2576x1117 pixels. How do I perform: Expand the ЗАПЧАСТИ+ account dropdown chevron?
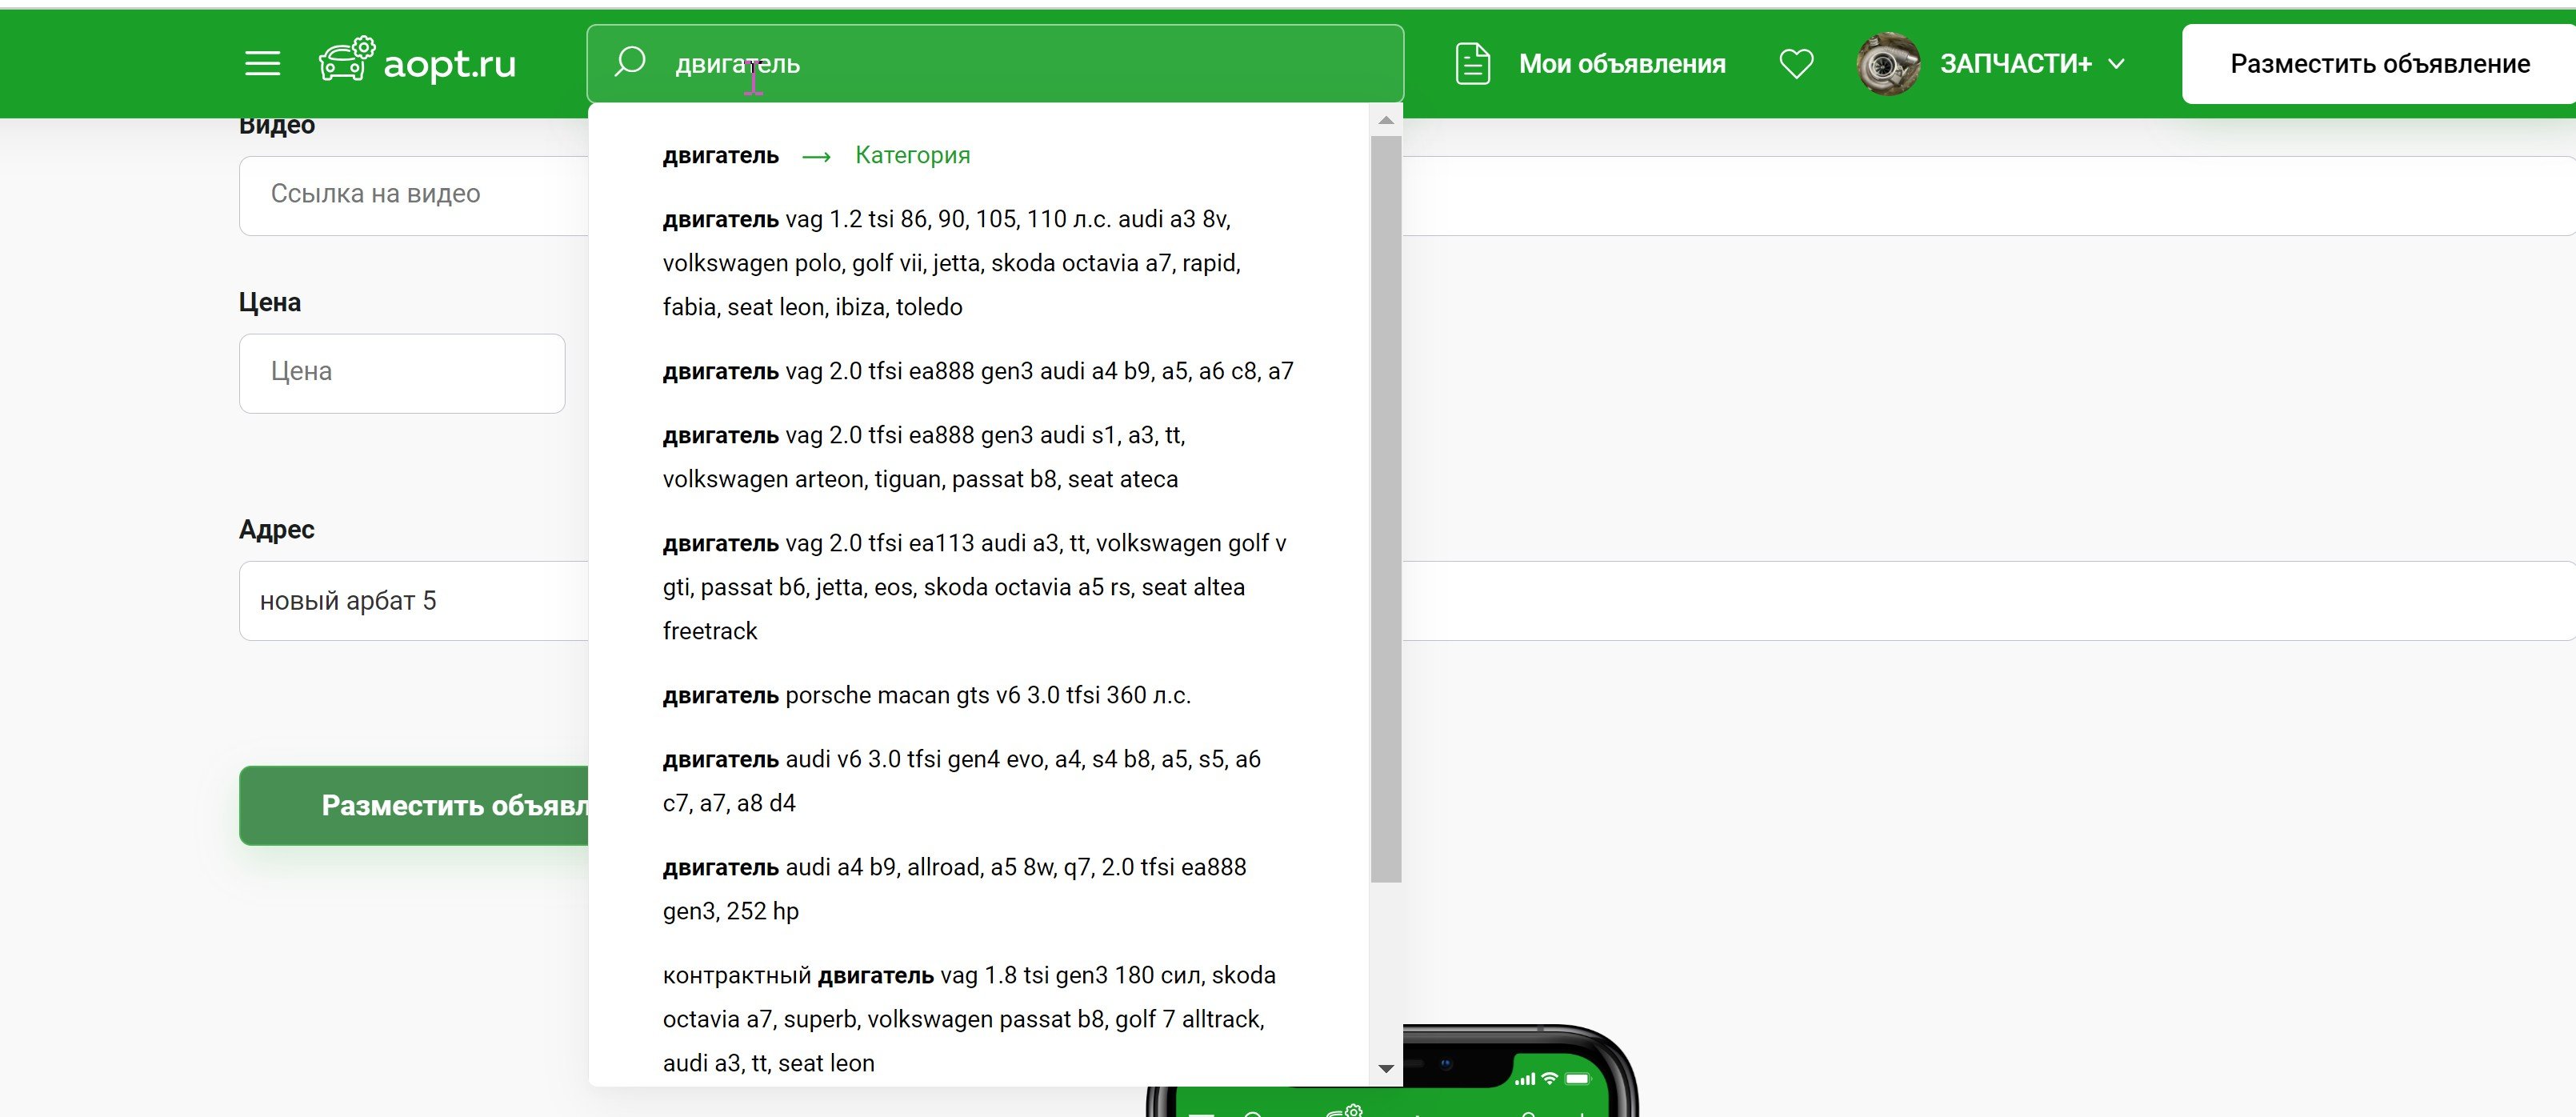point(2116,64)
